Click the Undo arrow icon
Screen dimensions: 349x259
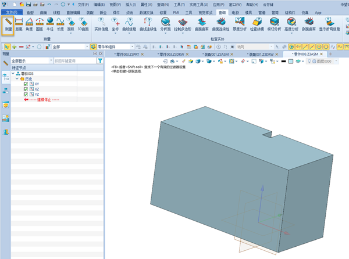coord(49,4)
